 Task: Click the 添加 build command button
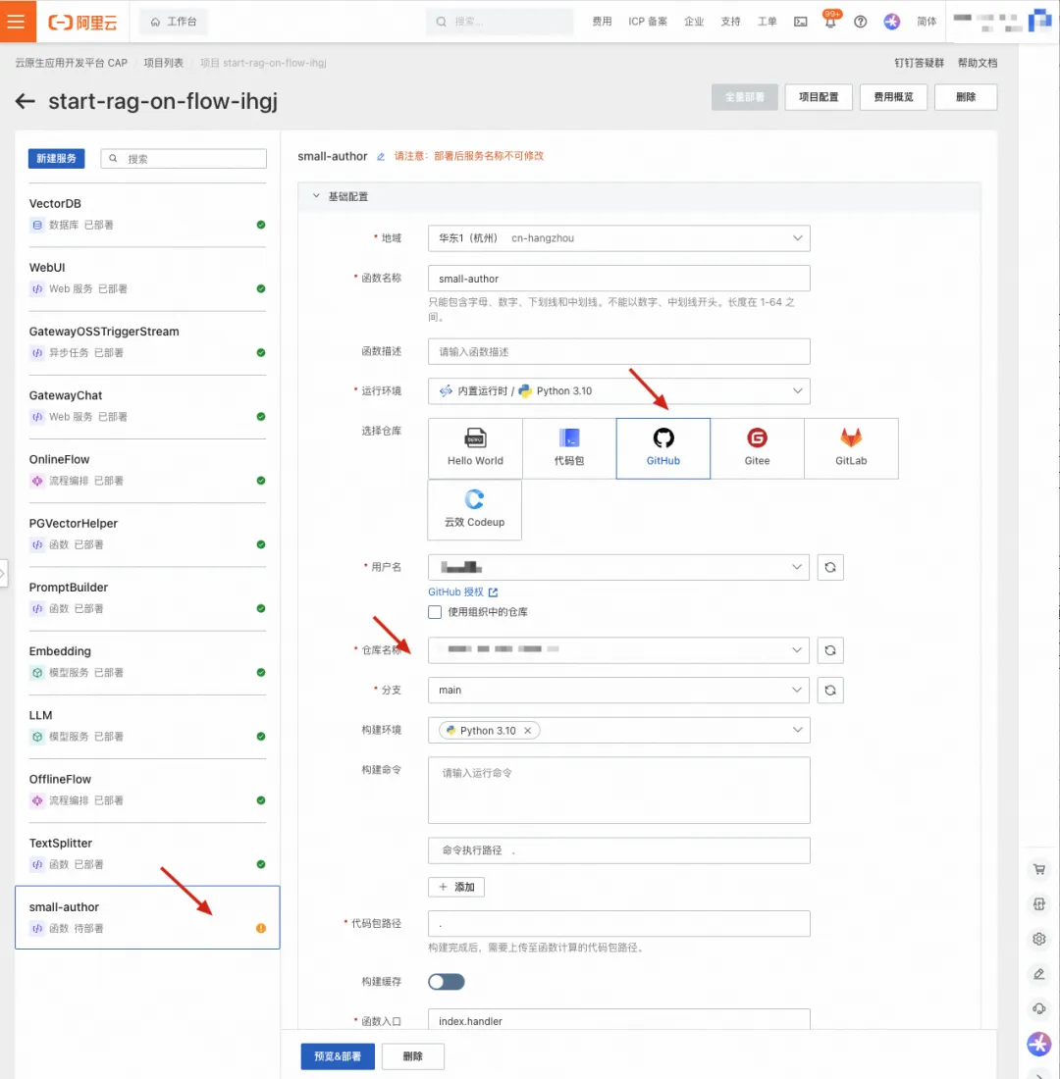point(456,887)
